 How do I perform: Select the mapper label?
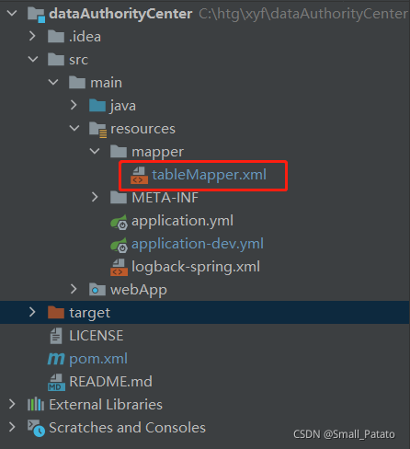point(157,152)
